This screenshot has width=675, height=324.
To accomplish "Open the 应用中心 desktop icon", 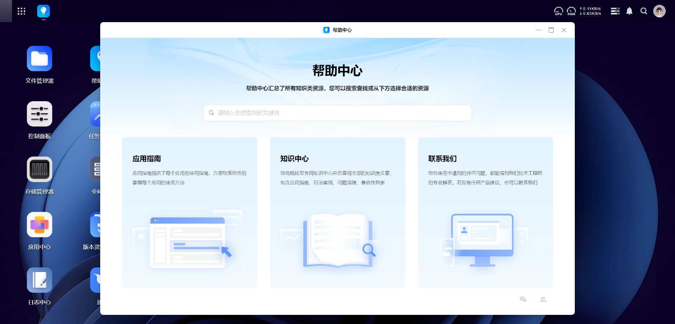I will [x=39, y=225].
